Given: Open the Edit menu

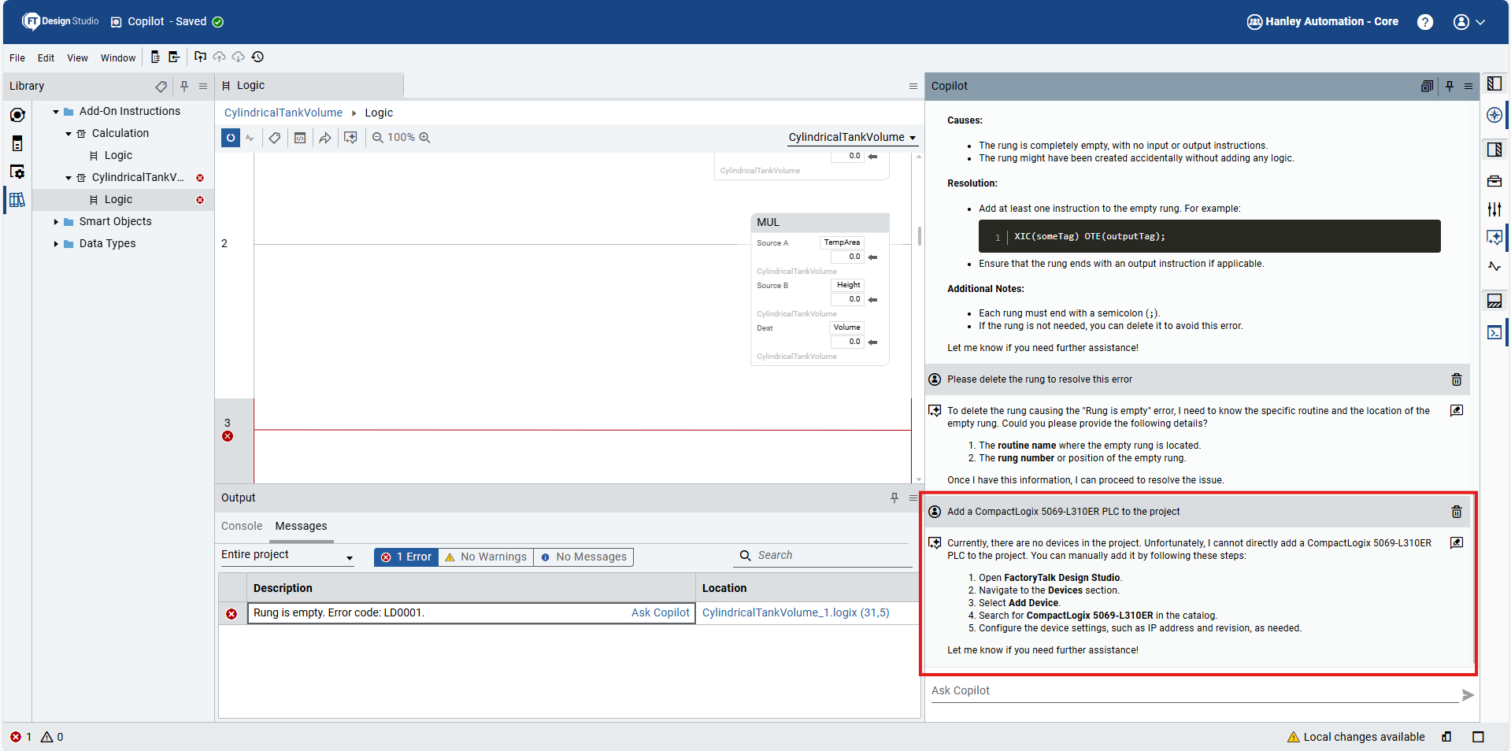Looking at the screenshot, I should (x=46, y=57).
